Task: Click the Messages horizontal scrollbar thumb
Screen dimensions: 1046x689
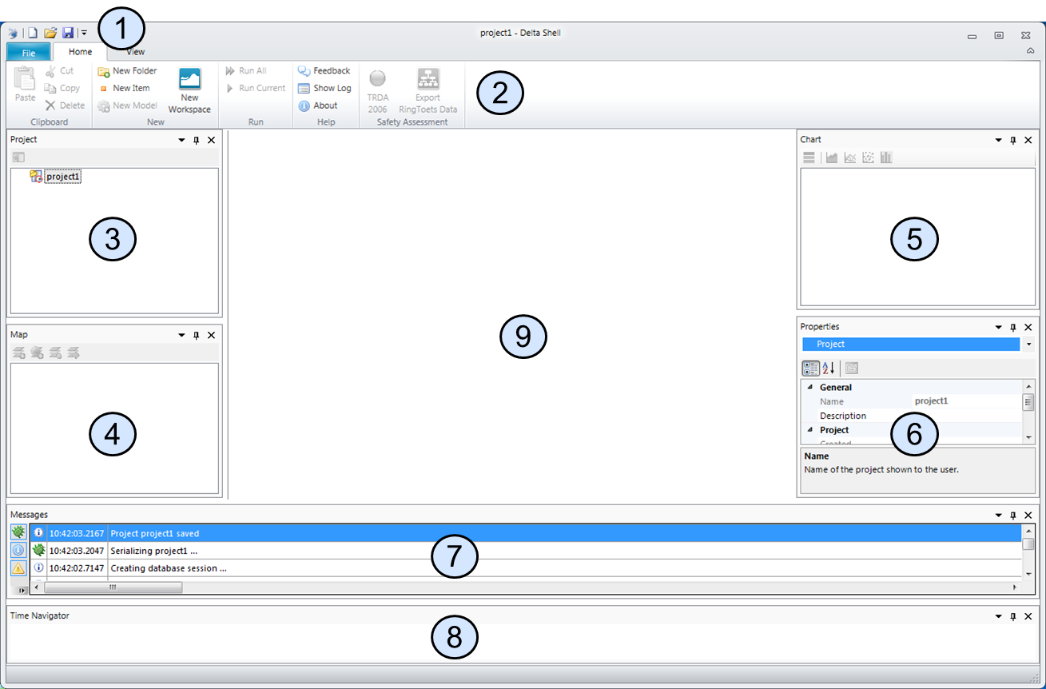Action: [113, 587]
